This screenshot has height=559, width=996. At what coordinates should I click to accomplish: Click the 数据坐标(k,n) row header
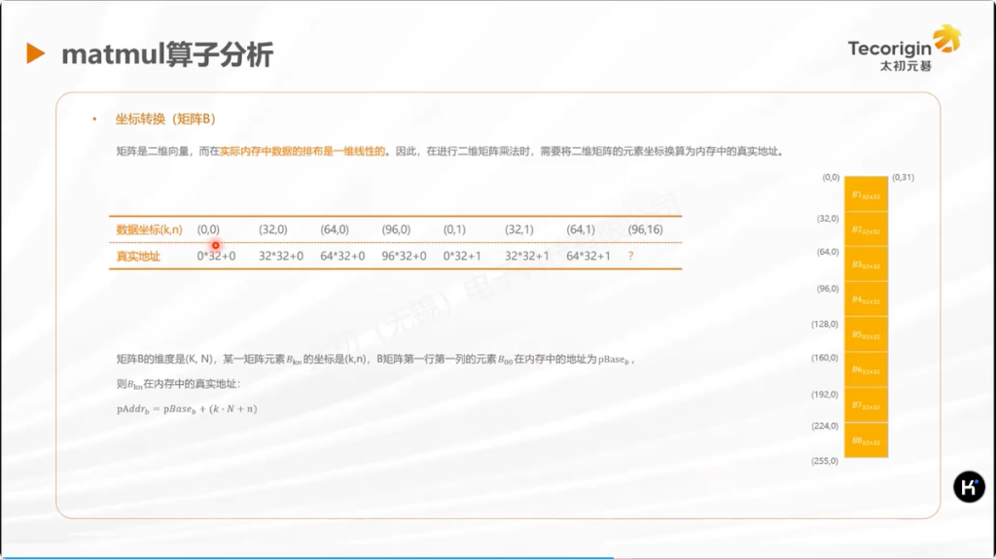point(149,229)
